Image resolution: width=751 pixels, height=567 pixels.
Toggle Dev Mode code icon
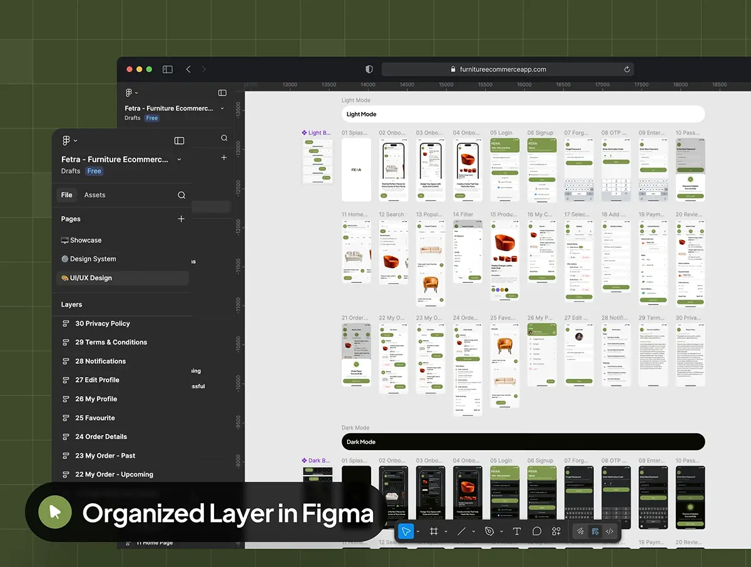610,531
